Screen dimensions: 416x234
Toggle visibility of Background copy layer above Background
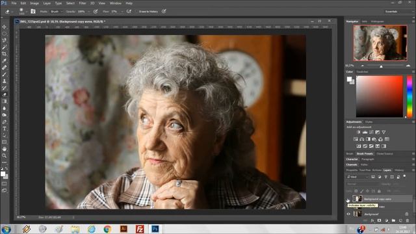coord(348,206)
